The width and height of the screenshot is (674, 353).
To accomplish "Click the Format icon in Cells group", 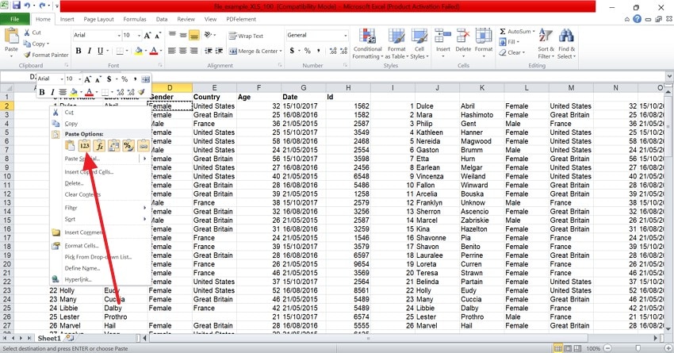I will [484, 36].
